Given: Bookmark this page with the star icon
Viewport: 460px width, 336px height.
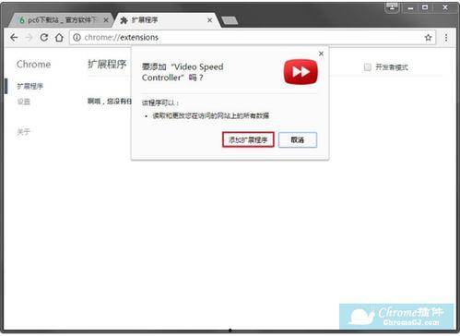Looking at the screenshot, I should pos(428,38).
